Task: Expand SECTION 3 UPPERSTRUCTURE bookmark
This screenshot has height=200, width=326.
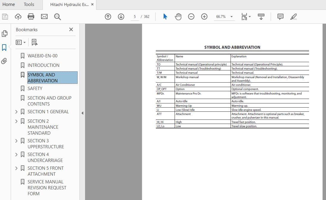Action: 16,141
